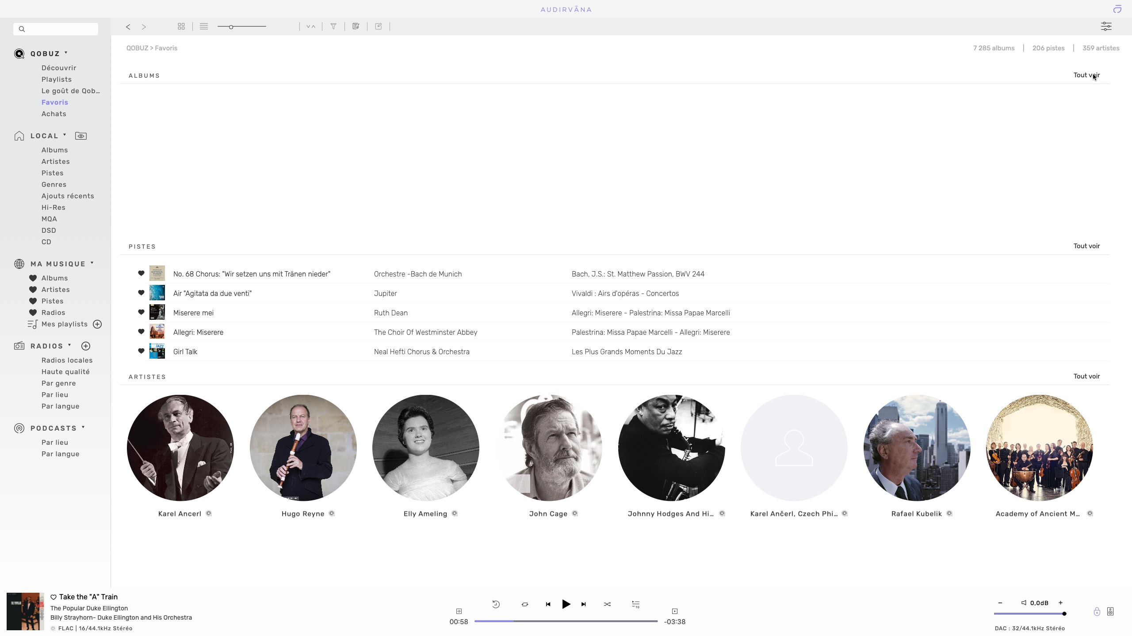Skip to previous track

548,604
